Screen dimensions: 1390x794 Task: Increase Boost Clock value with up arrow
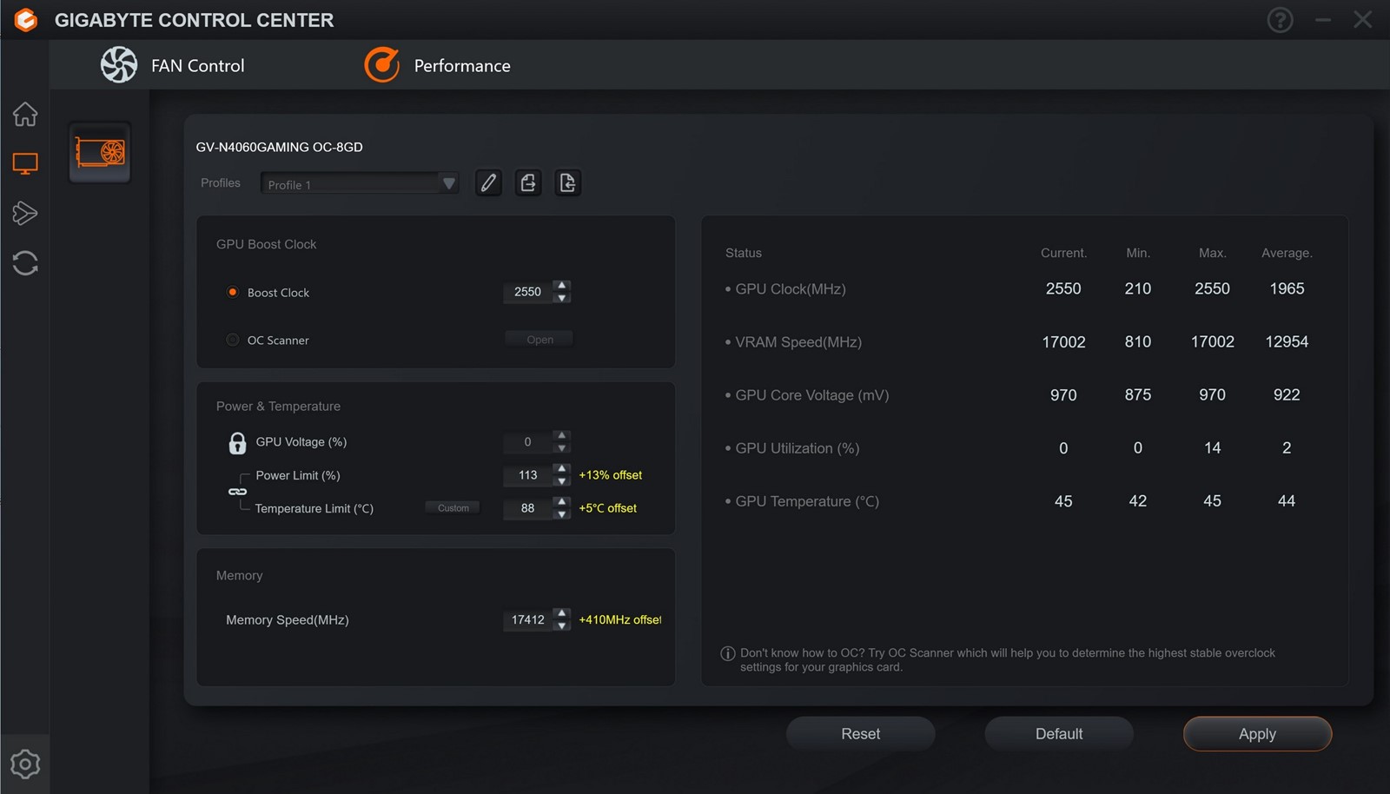(562, 285)
